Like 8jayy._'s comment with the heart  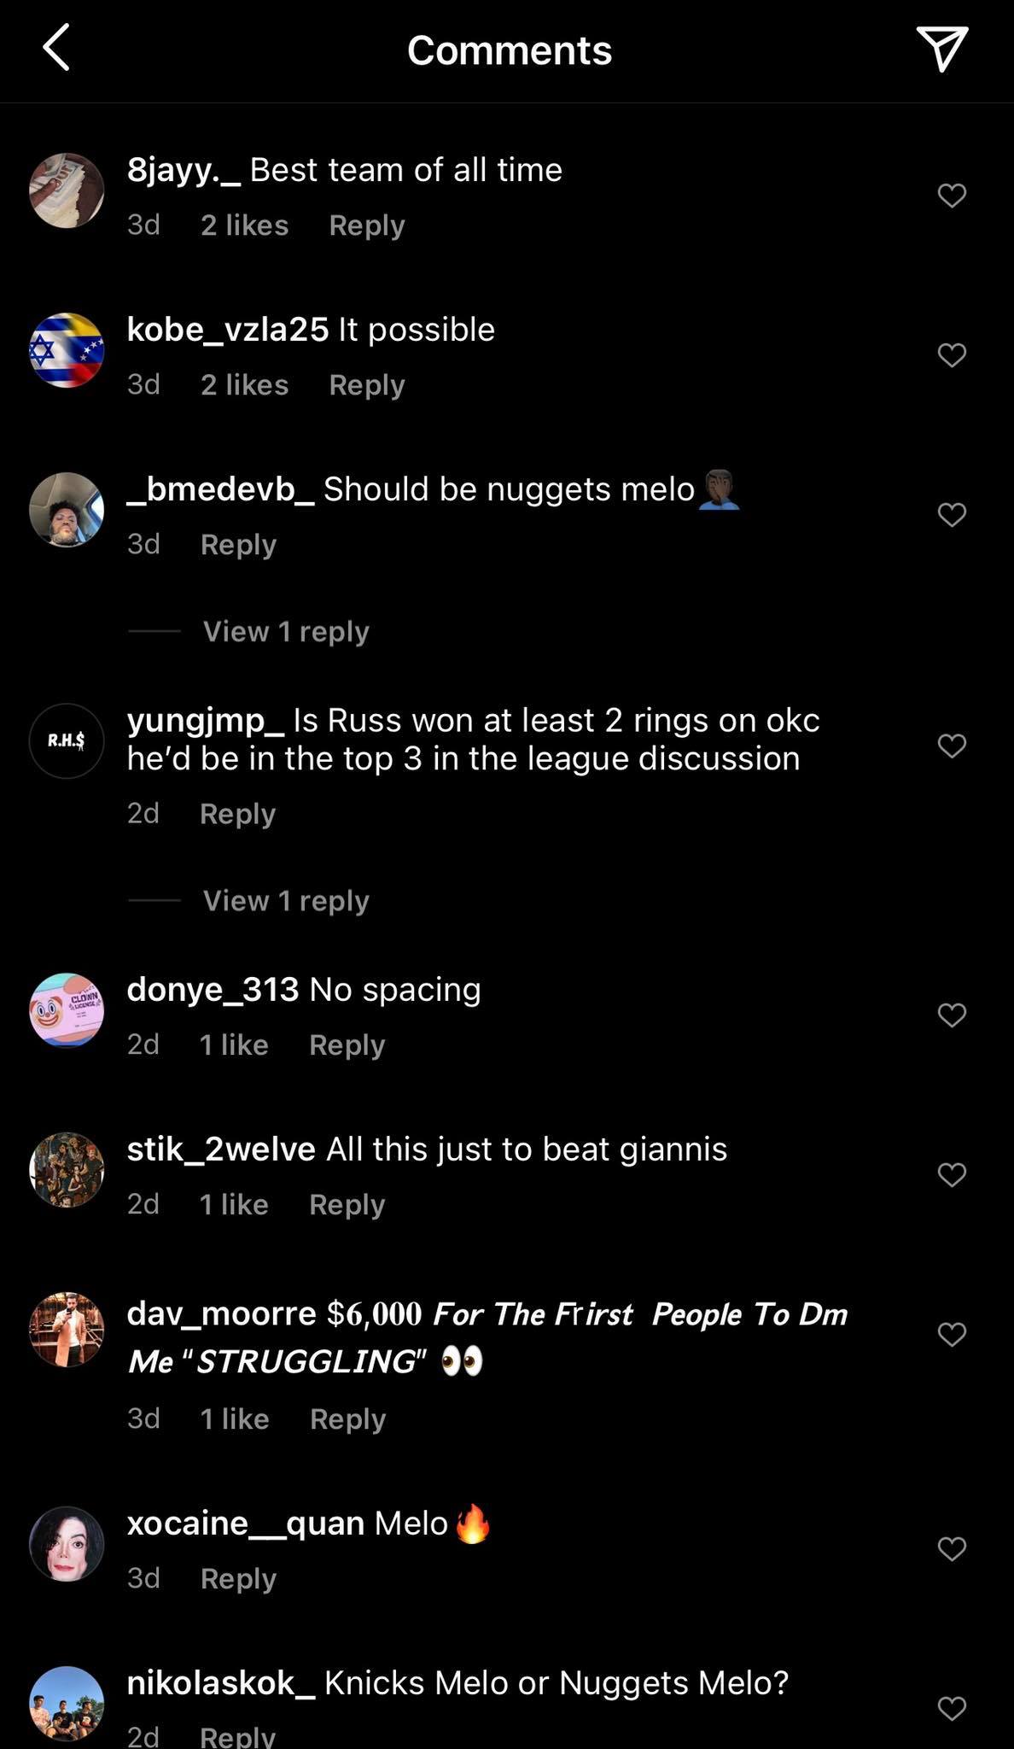coord(952,196)
